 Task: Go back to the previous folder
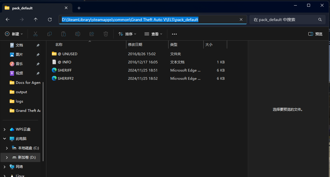[x=8, y=20]
